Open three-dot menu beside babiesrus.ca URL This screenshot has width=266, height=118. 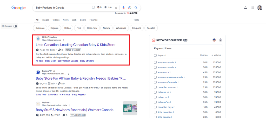click(x=68, y=74)
